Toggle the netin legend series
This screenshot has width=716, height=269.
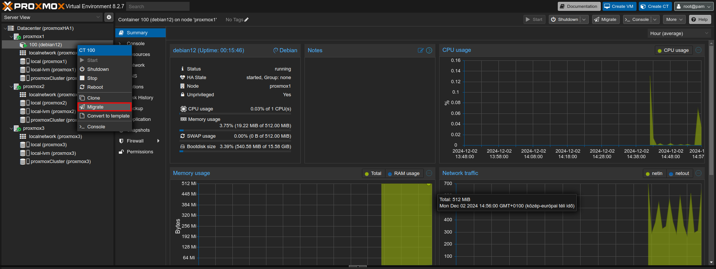[654, 173]
